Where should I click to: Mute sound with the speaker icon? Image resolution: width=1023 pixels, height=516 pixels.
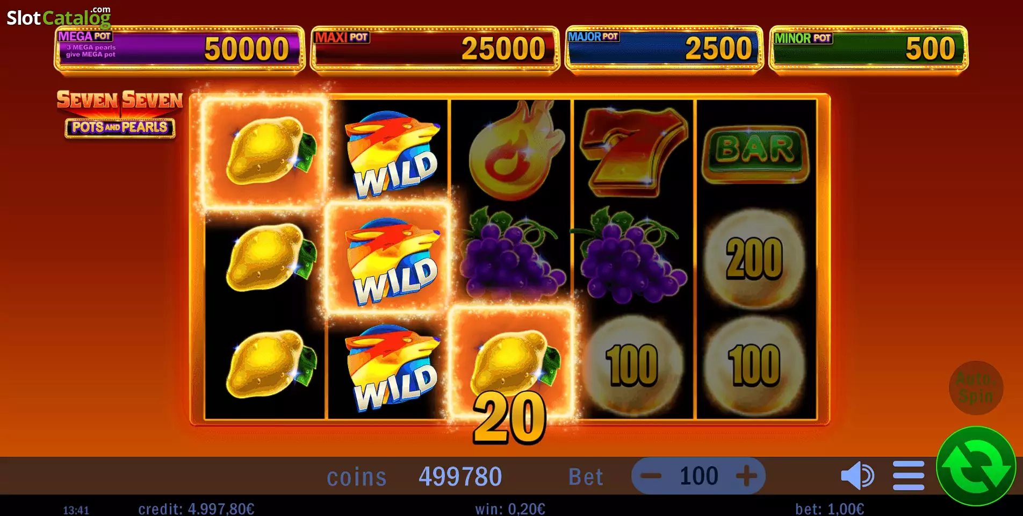click(857, 476)
